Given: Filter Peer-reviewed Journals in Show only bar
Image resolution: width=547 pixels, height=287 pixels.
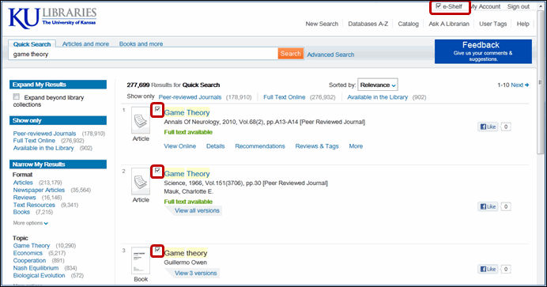Looking at the screenshot, I should point(190,97).
